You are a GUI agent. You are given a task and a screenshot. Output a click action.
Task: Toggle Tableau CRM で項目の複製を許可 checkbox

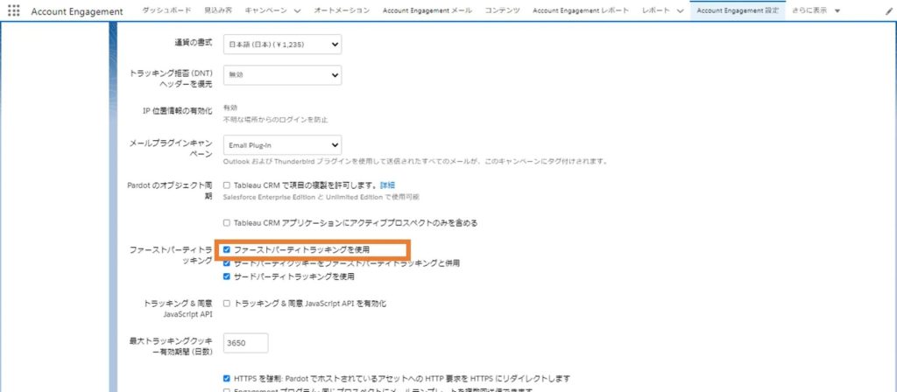227,185
